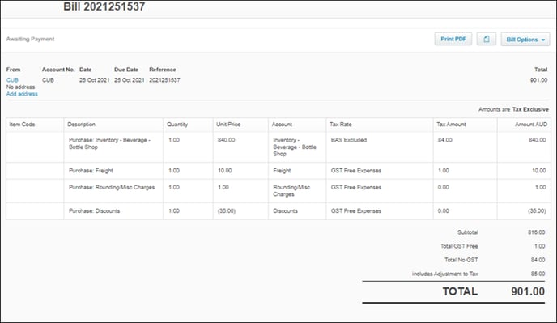Open the CUB contact link

click(12, 80)
